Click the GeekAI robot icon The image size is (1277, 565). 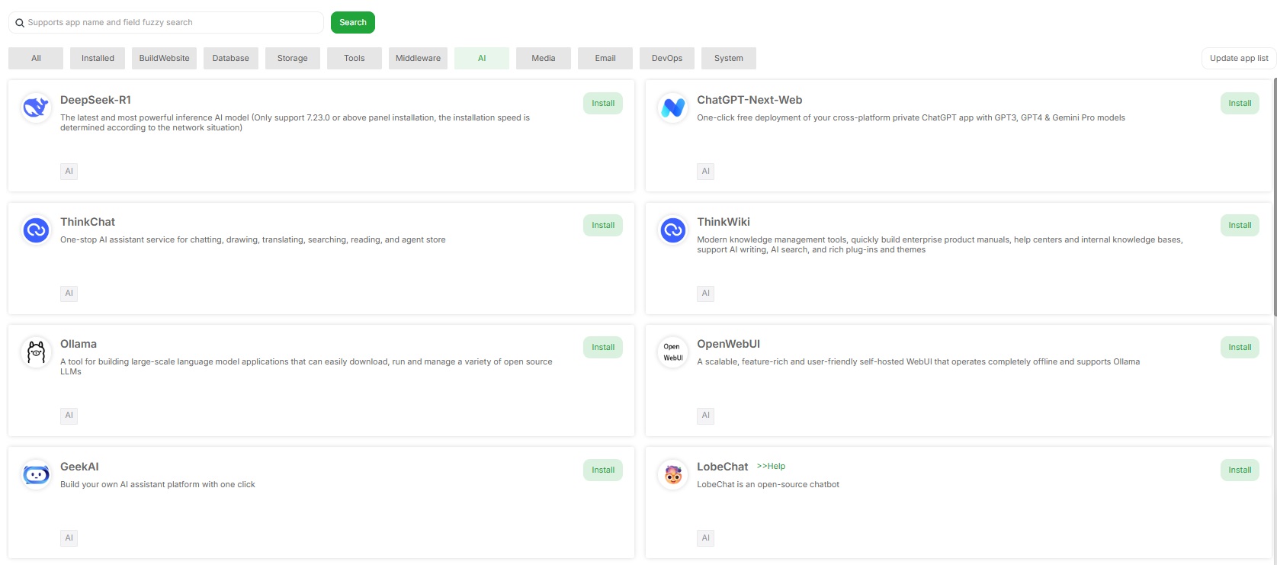(36, 474)
